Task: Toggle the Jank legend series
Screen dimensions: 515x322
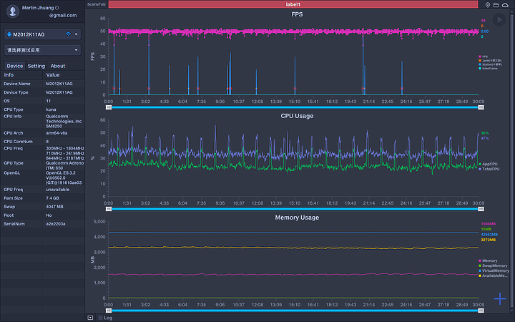Action: (x=490, y=60)
